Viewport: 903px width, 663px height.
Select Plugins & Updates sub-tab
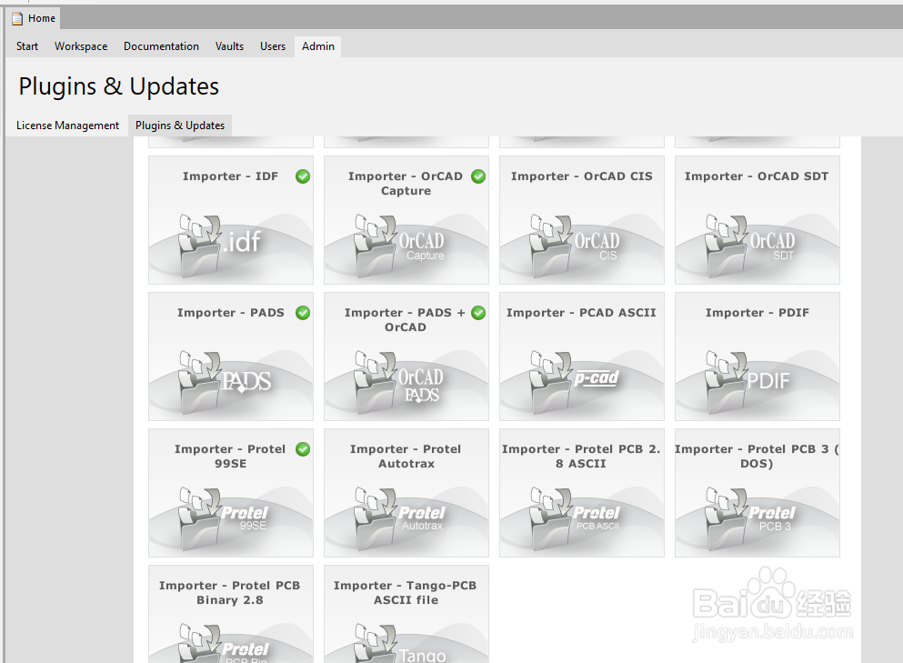[180, 125]
